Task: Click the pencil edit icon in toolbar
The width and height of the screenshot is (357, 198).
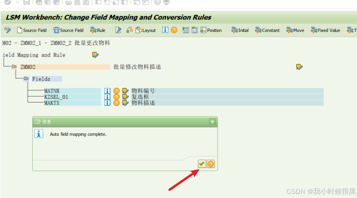Action: (x=118, y=30)
